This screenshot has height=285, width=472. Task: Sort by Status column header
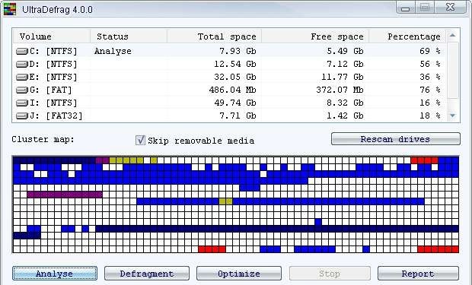(x=129, y=36)
